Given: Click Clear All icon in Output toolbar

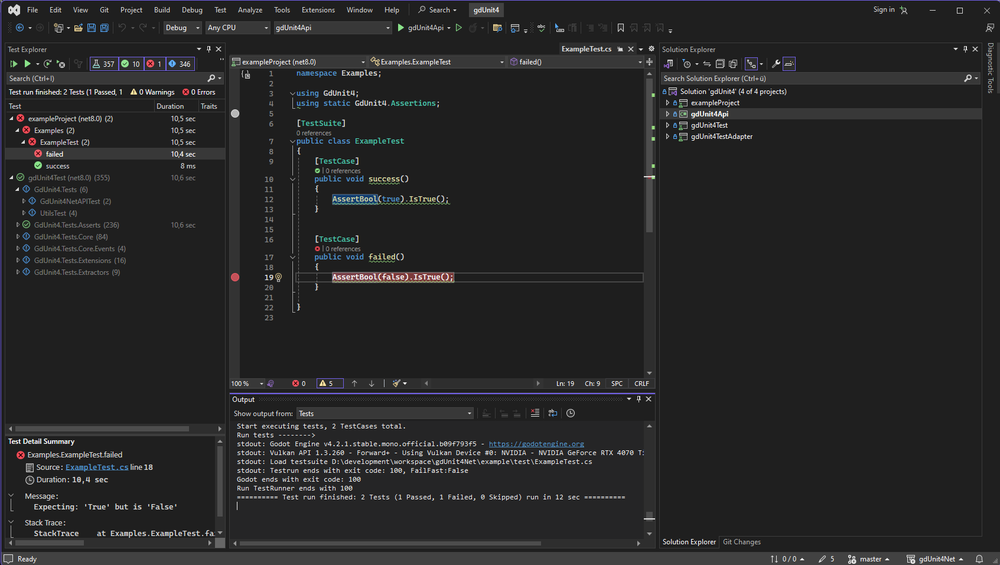Looking at the screenshot, I should [x=535, y=413].
